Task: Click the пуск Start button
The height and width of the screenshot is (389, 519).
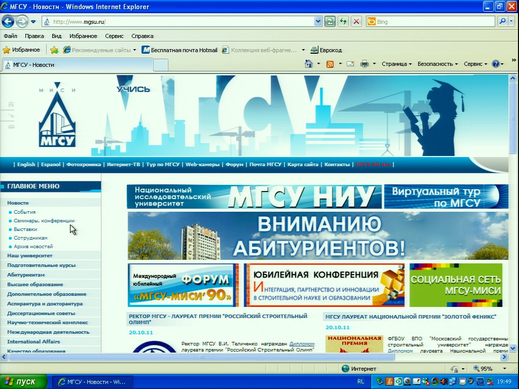Action: pyautogui.click(x=23, y=382)
